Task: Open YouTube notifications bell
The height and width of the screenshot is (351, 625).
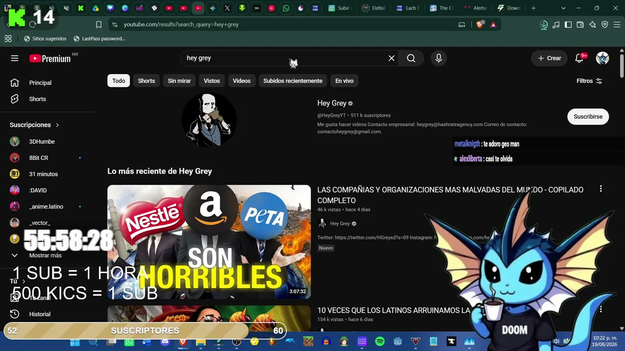Action: point(579,58)
